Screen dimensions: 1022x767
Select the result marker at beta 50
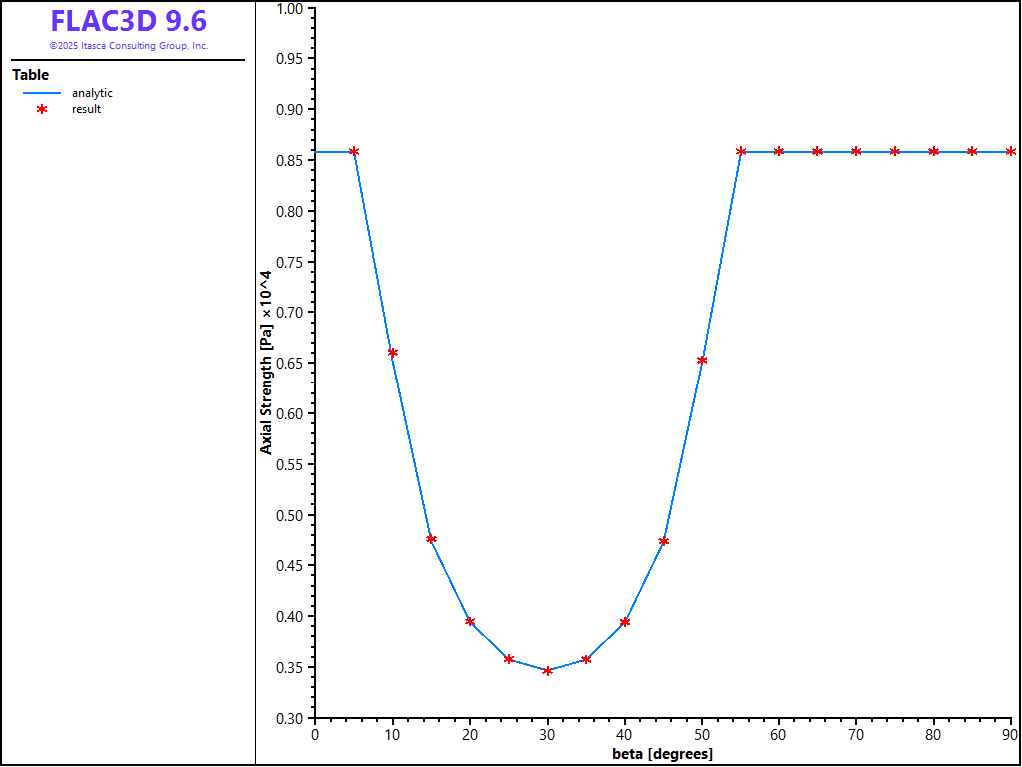click(x=702, y=361)
